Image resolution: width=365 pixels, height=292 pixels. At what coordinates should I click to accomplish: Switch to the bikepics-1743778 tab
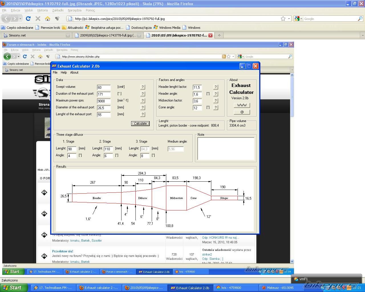pyautogui.click(x=108, y=35)
